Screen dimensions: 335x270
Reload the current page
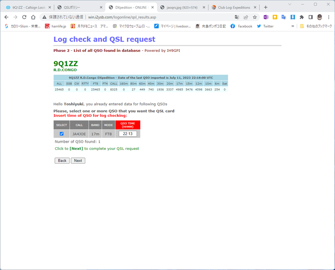click(24, 17)
